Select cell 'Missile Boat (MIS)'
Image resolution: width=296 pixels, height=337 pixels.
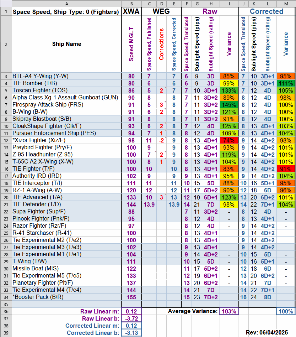[x=67, y=269]
